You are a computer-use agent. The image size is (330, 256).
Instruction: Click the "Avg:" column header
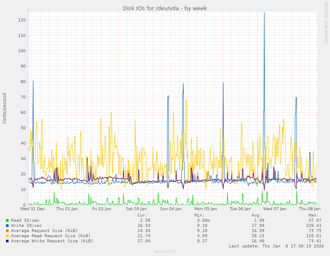click(256, 215)
